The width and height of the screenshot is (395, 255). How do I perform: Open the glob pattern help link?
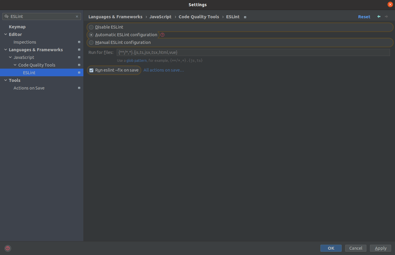136,61
